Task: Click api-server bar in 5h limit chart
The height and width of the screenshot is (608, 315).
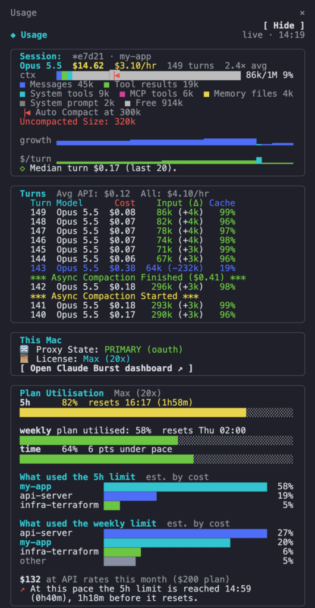Action: click(x=130, y=496)
